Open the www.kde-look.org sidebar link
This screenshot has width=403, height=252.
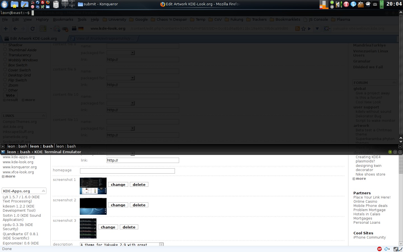tap(18, 162)
